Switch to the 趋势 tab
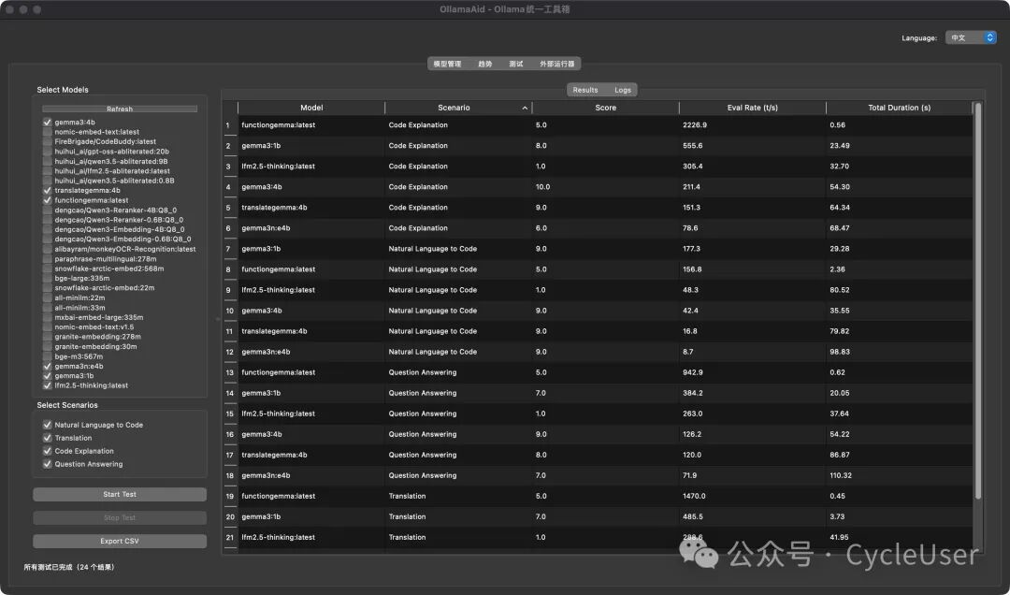 [x=485, y=64]
